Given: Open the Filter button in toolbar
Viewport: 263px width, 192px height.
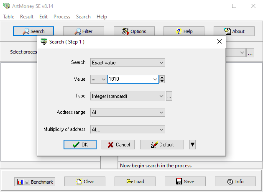Looking at the screenshot, I should click(84, 31).
